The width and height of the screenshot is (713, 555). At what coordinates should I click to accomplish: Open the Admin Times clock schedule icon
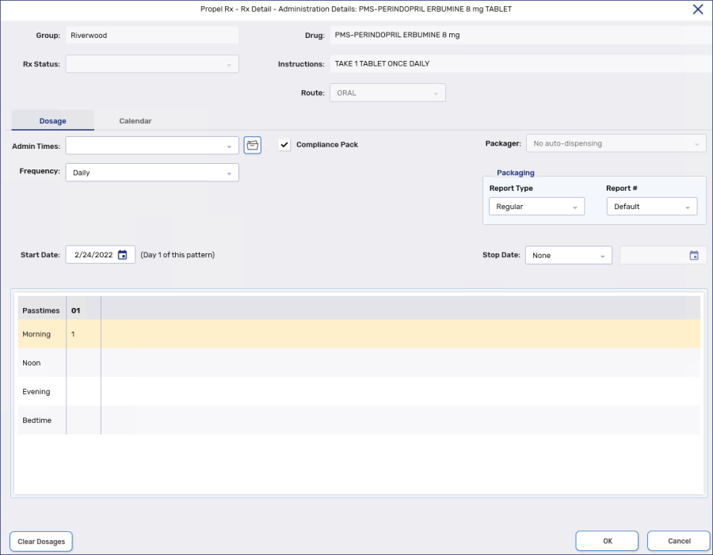coord(252,145)
